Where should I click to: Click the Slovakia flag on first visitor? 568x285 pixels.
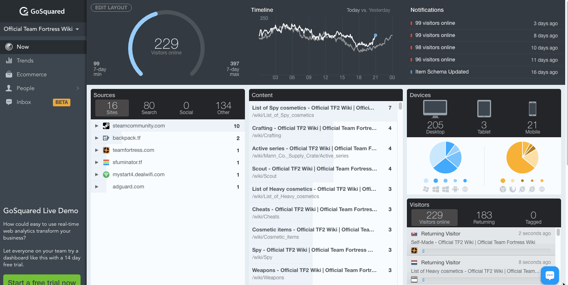(414, 234)
